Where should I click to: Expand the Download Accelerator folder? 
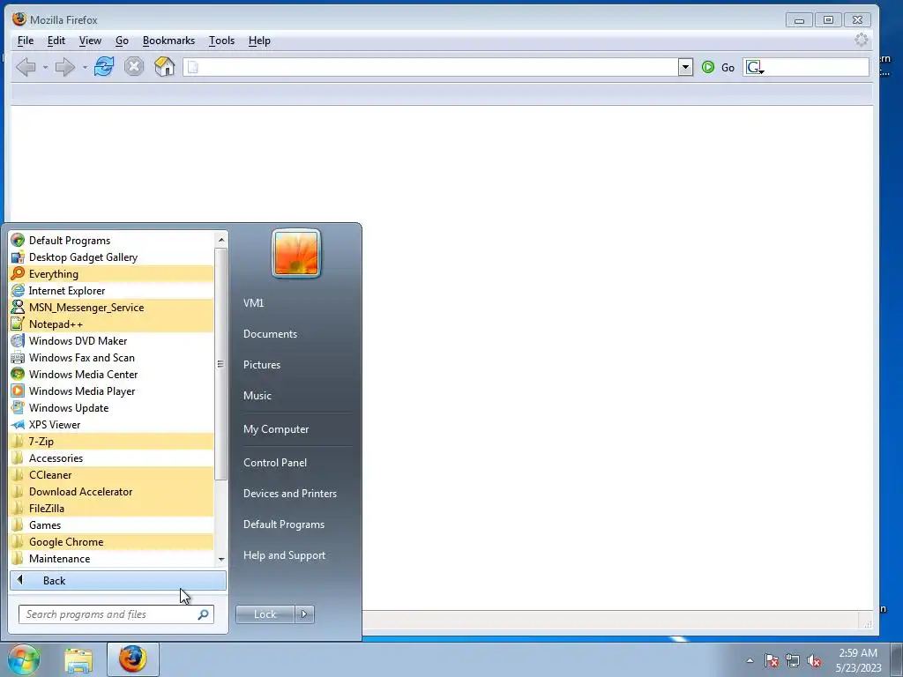click(112, 492)
